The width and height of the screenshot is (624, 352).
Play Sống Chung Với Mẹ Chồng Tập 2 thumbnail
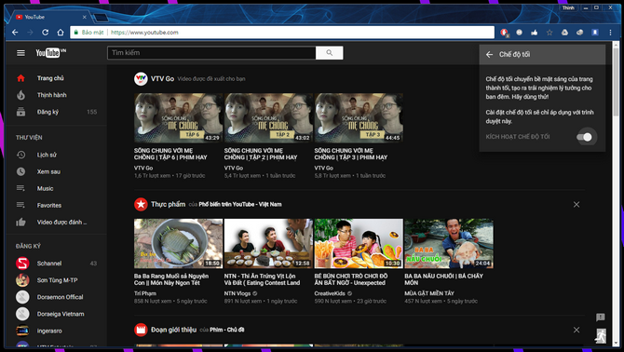point(268,117)
